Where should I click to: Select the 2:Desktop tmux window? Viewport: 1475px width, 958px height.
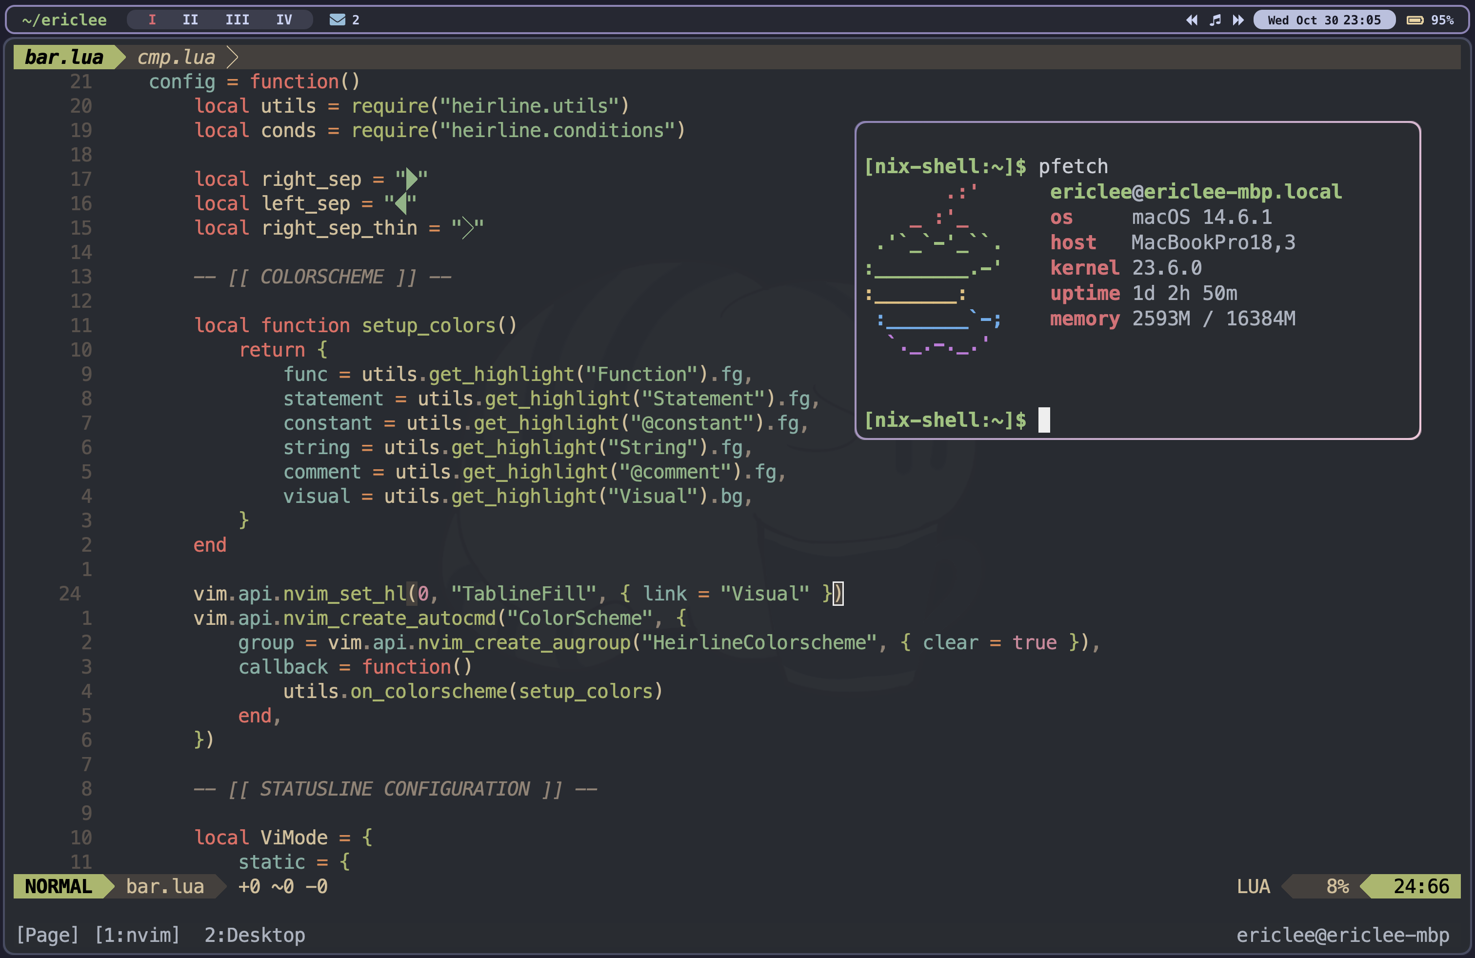click(255, 935)
